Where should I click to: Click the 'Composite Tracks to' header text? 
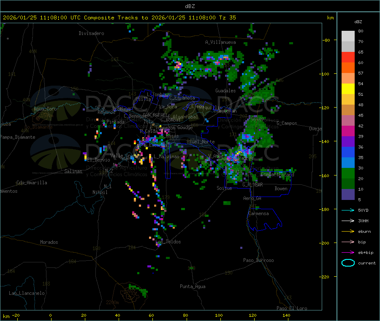click(116, 18)
